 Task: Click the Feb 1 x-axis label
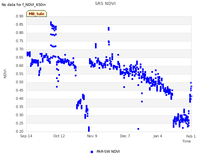click(x=191, y=136)
